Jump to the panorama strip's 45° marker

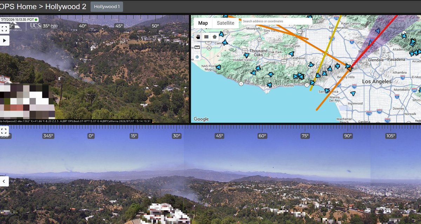pyautogui.click(x=219, y=136)
